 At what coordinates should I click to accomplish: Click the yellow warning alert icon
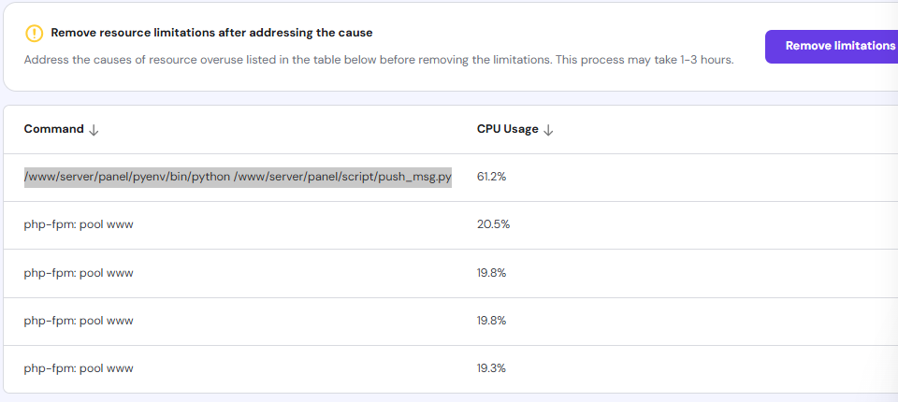[x=35, y=33]
